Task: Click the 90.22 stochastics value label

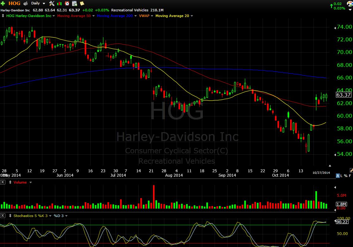Action: [x=342, y=222]
